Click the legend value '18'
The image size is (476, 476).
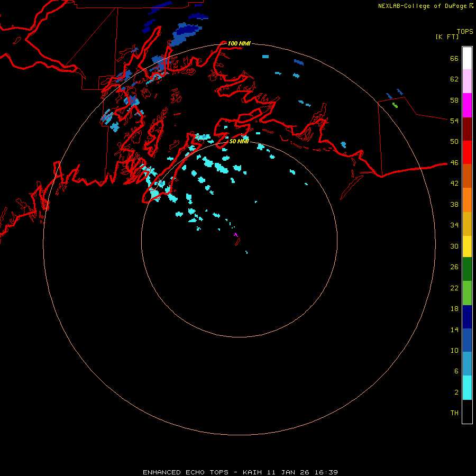pyautogui.click(x=454, y=309)
